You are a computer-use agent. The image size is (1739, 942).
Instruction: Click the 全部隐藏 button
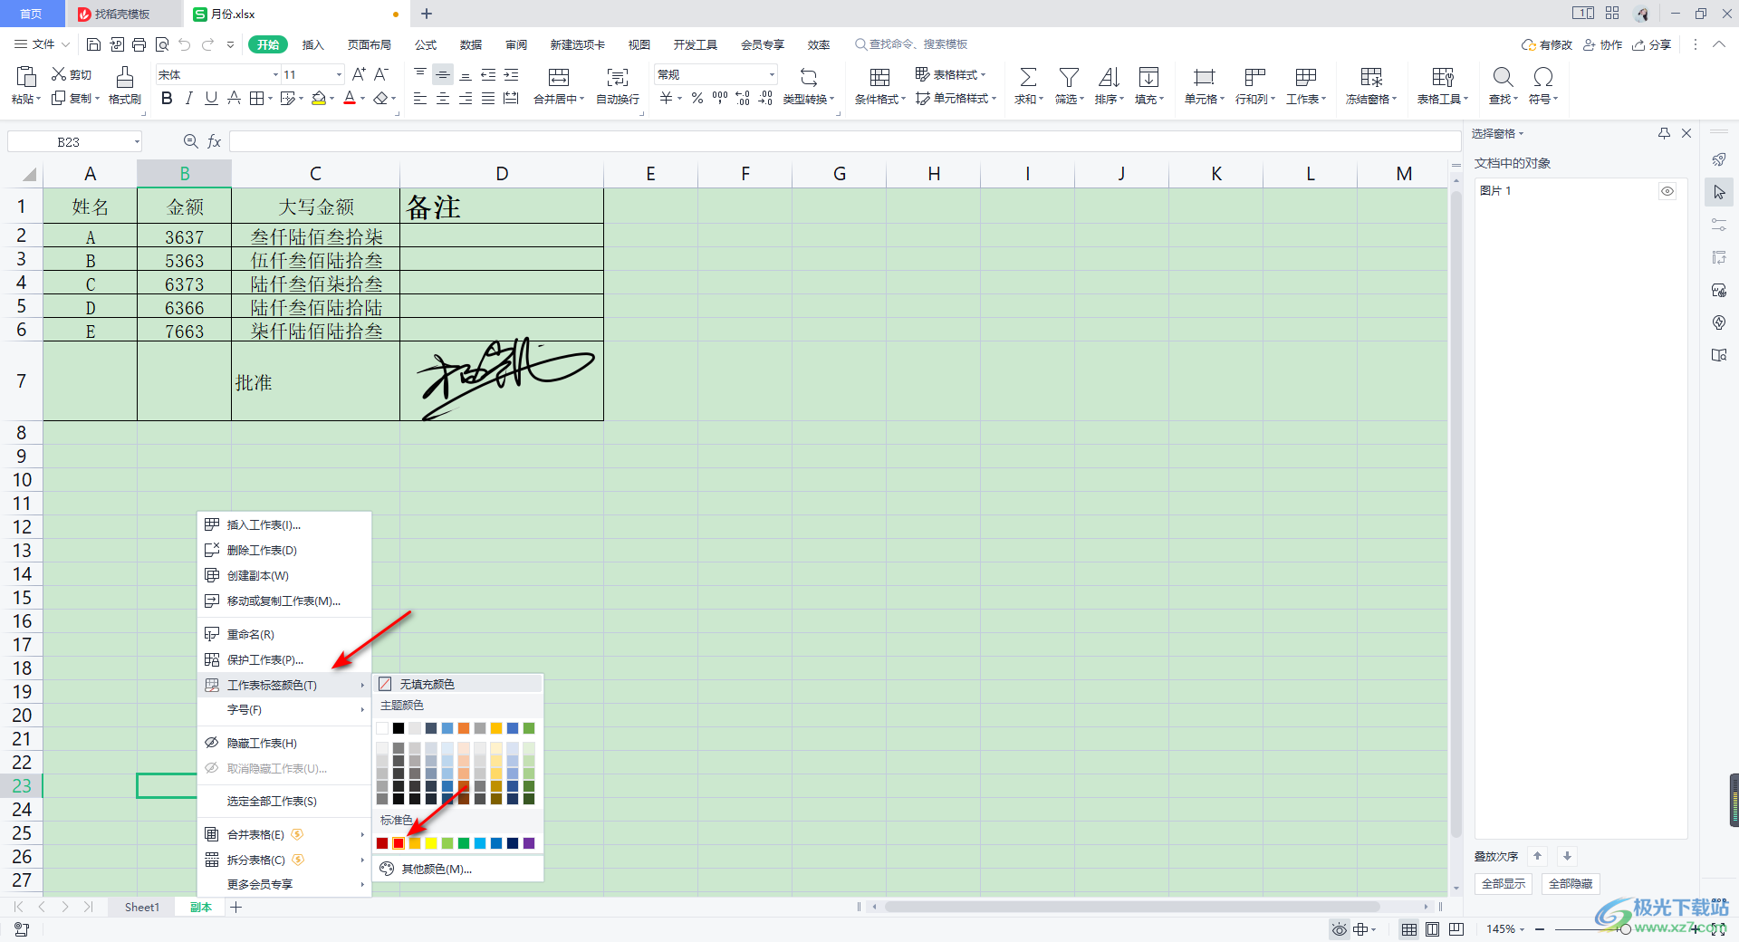pos(1571,883)
